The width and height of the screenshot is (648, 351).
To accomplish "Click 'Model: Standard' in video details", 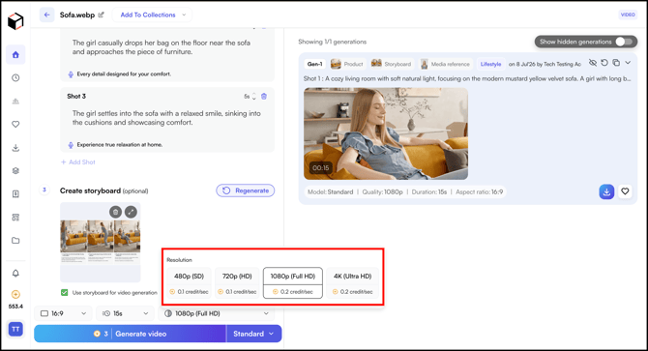I will 330,192.
